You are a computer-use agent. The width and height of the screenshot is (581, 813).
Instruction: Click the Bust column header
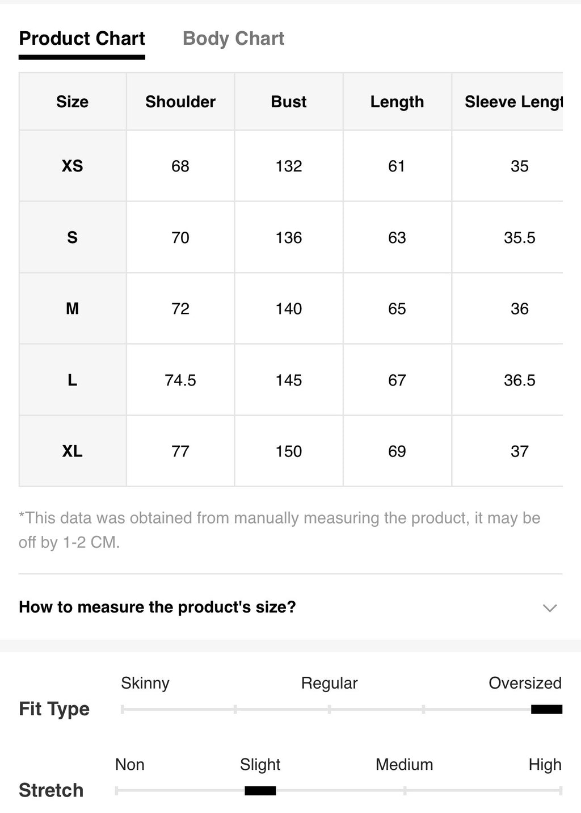tap(289, 102)
